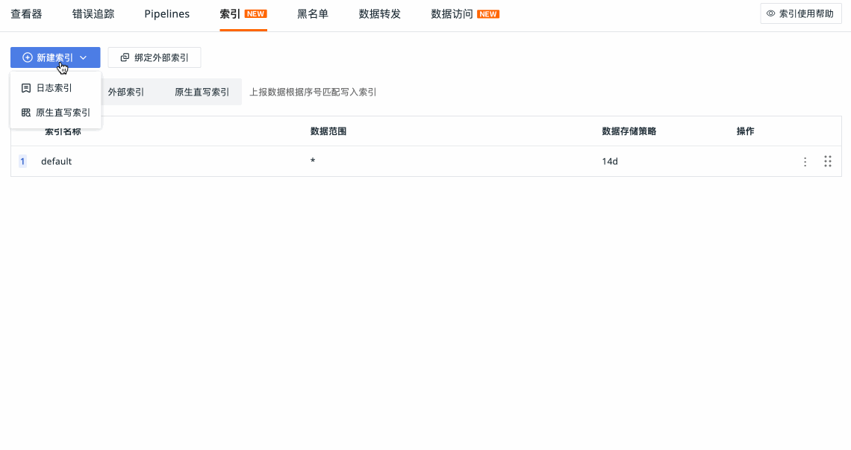Select the 原生直写索引 sub-tab
851x450 pixels.
pos(202,92)
